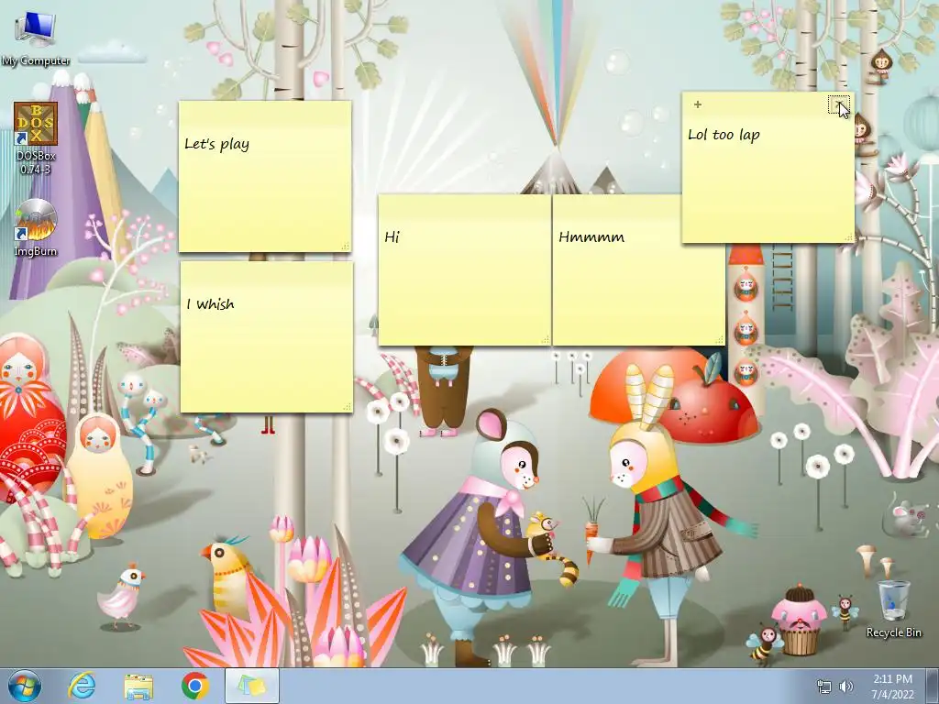Open Windows Explorer from the taskbar
Viewport: 939px width, 704px height.
point(138,686)
